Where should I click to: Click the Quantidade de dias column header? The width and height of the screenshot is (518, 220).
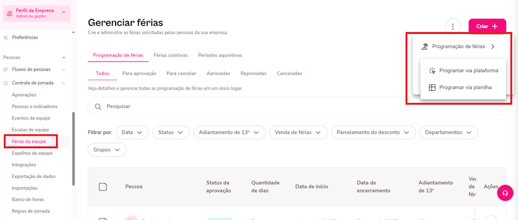tap(265, 187)
